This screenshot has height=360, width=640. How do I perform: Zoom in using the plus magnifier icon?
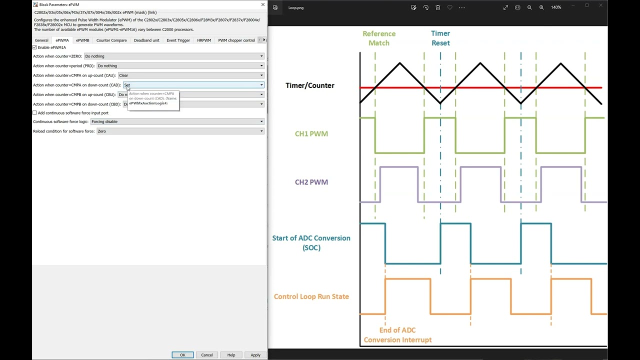(x=541, y=7)
